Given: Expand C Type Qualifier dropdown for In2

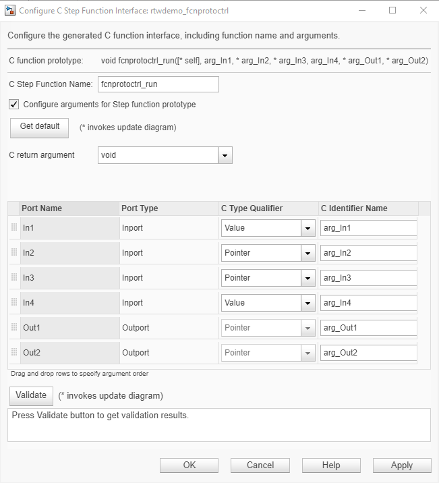Looking at the screenshot, I should point(308,253).
